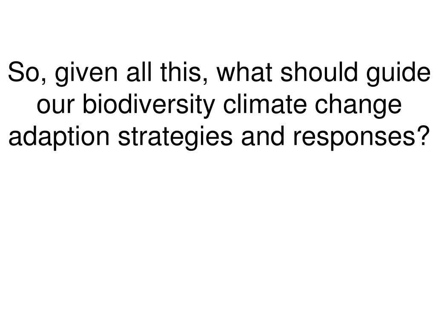This screenshot has height=327, width=436.
Task: Click the word "what" in the slide text
Action: (x=244, y=72)
